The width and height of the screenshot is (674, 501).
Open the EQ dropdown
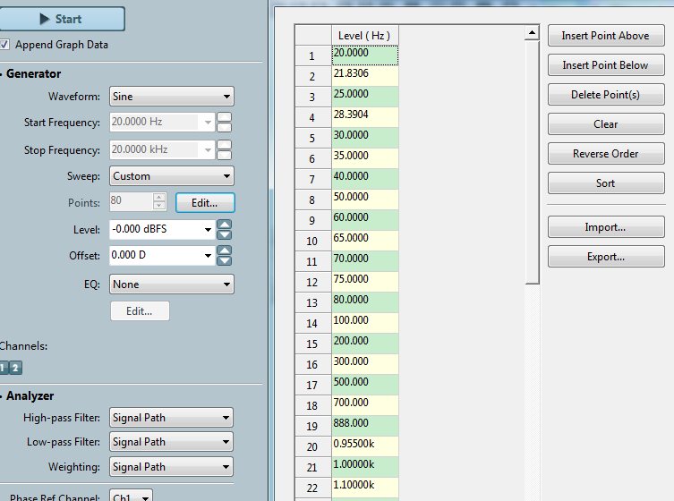click(x=172, y=284)
